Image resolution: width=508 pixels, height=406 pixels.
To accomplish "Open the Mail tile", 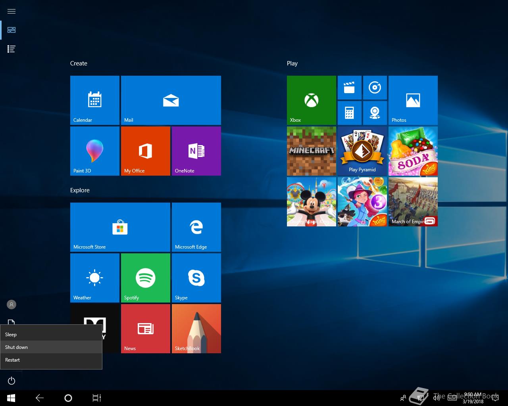I will (x=171, y=100).
